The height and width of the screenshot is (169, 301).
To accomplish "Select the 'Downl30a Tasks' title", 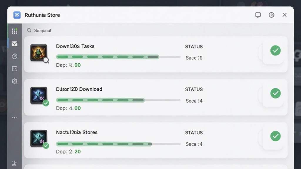I will [75, 46].
